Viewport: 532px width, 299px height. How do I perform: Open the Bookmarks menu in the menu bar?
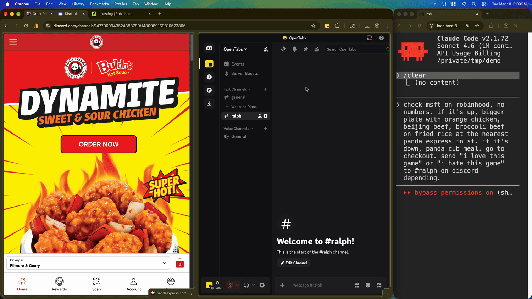point(99,4)
